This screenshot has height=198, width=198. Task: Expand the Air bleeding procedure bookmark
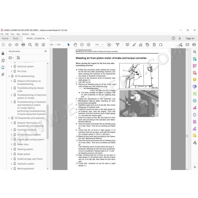pyautogui.click(x=12, y=135)
